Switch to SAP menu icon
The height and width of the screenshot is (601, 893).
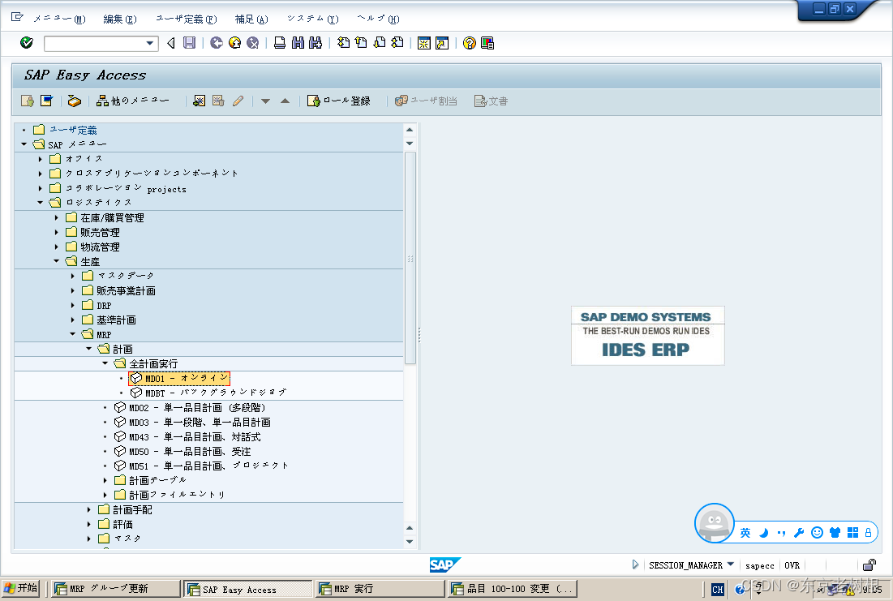(x=47, y=101)
